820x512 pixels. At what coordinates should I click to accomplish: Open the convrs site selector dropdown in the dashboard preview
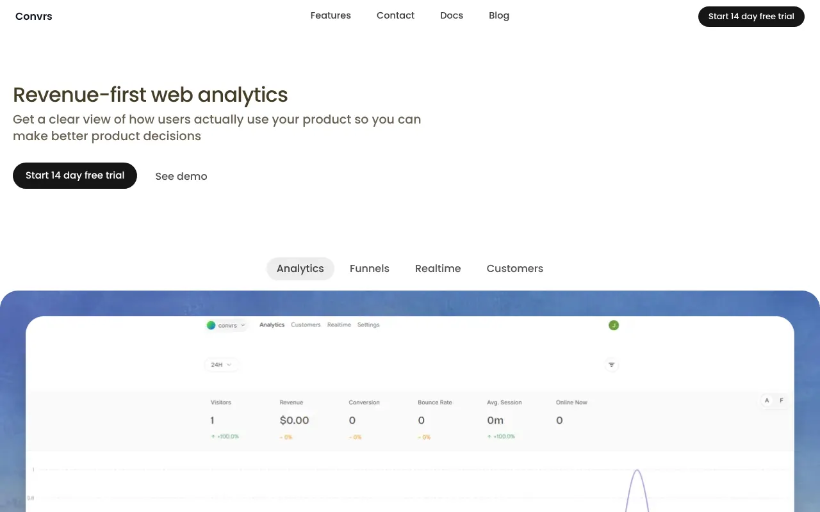click(226, 325)
